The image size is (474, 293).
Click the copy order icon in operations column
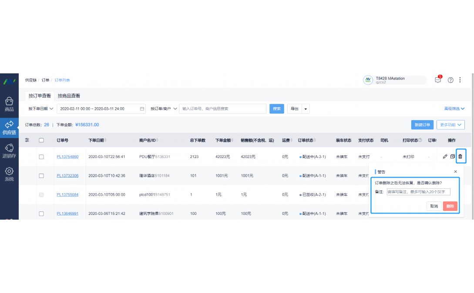(453, 156)
